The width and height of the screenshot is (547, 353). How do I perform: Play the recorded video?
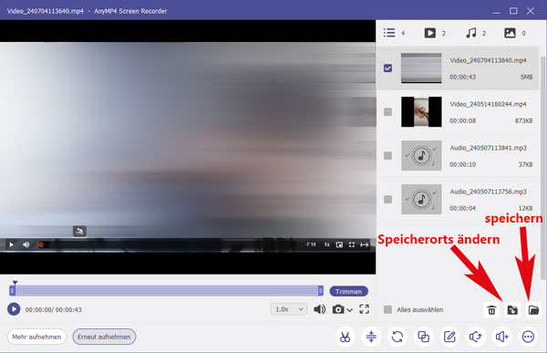pyautogui.click(x=14, y=309)
